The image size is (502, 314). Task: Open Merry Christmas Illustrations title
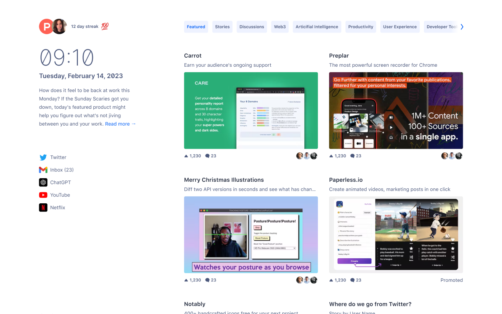point(224,180)
